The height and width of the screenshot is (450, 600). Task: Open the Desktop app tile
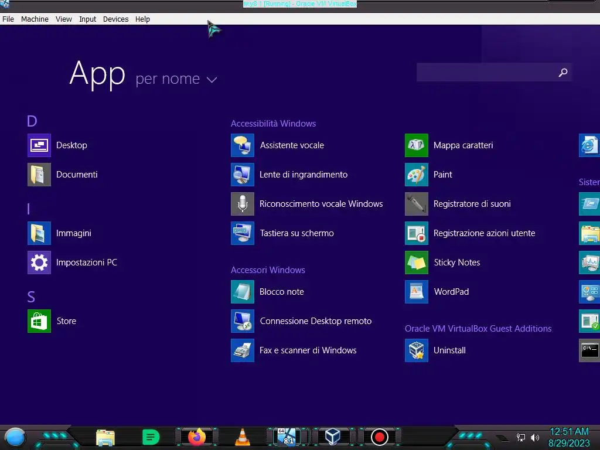point(39,145)
